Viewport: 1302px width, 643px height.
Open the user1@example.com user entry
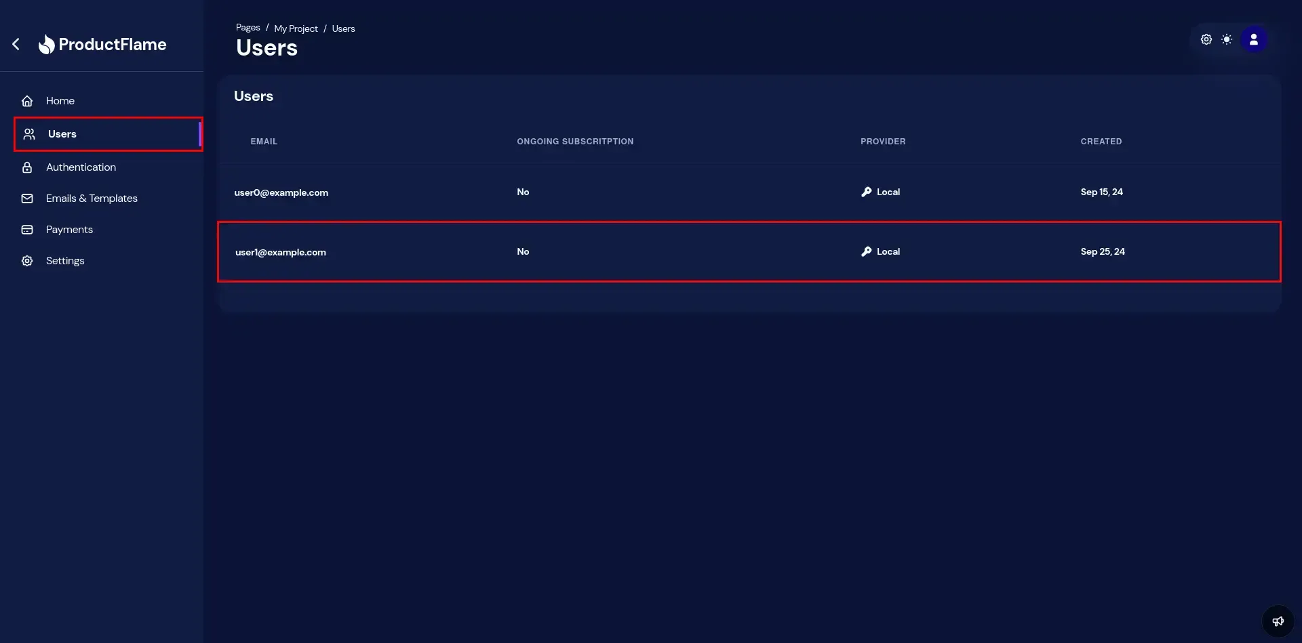(x=281, y=252)
